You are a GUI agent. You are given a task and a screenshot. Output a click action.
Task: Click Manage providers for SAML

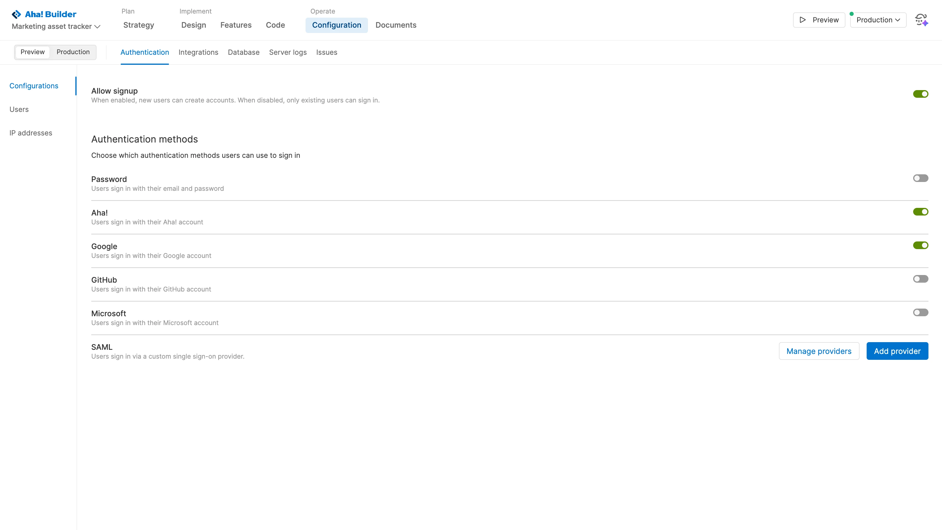click(x=819, y=351)
